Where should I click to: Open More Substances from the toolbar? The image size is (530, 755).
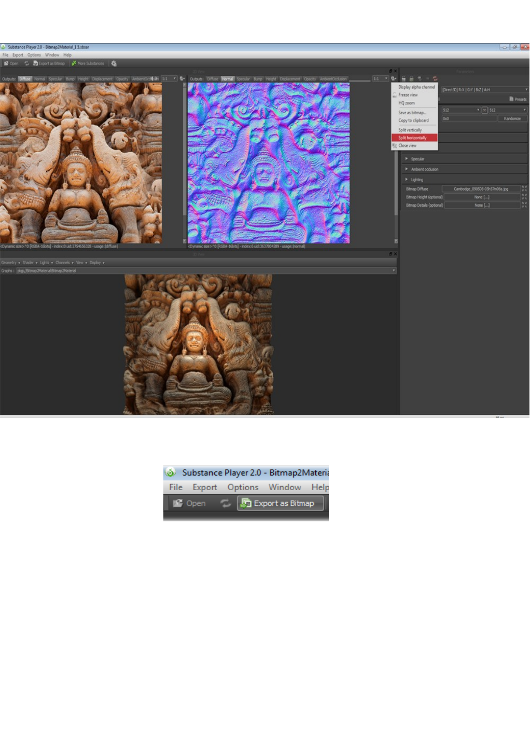pyautogui.click(x=88, y=63)
